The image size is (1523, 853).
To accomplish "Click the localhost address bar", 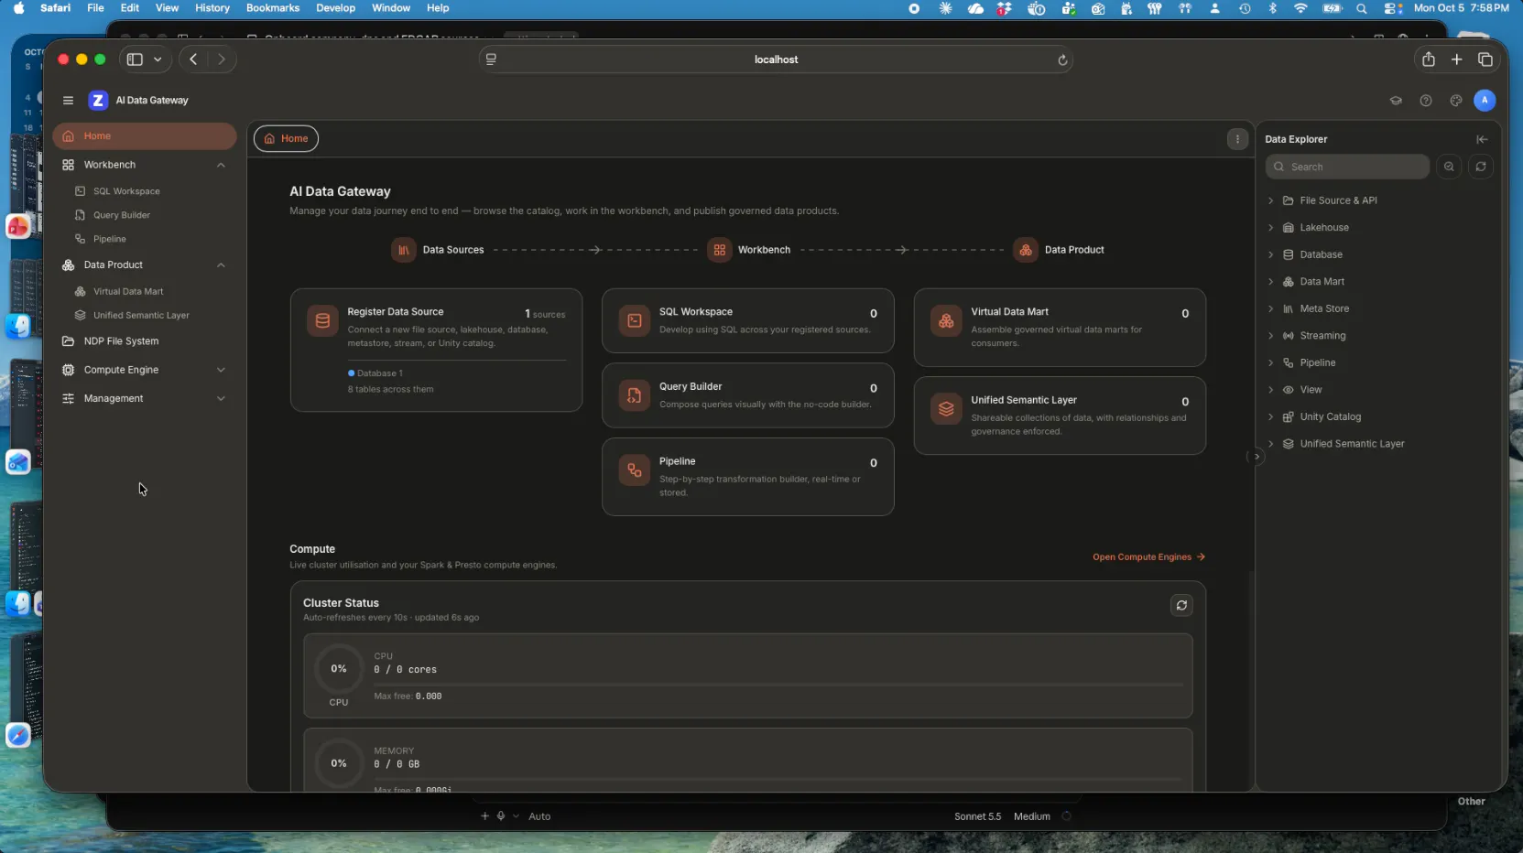I will (776, 59).
